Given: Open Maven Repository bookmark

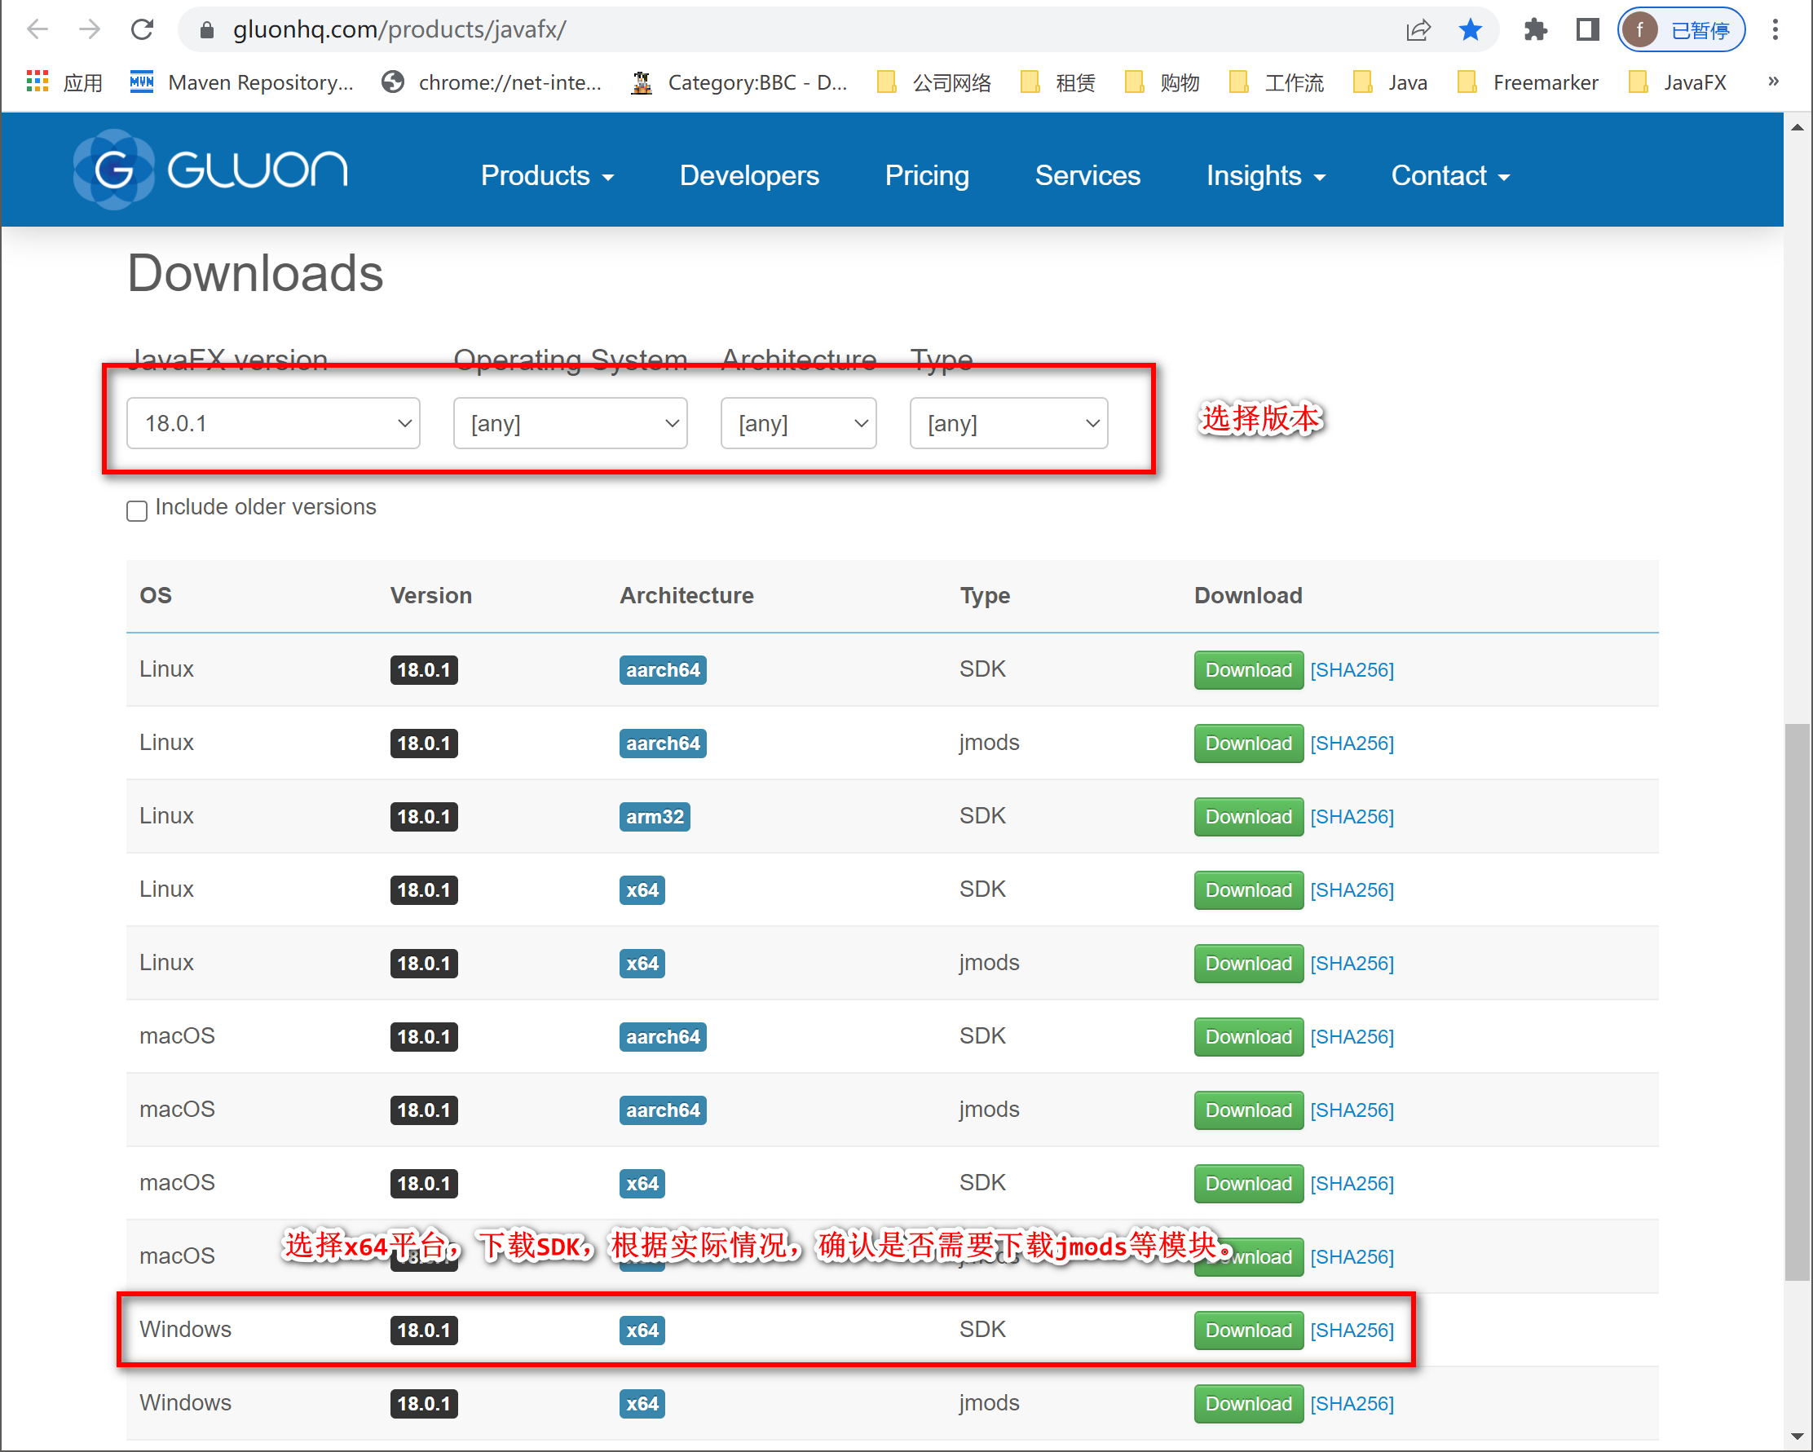Looking at the screenshot, I should (x=242, y=82).
